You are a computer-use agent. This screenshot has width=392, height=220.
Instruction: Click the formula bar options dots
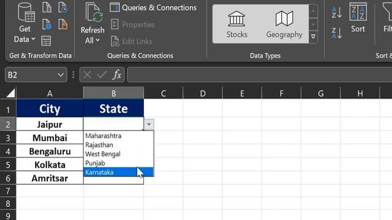[73, 75]
